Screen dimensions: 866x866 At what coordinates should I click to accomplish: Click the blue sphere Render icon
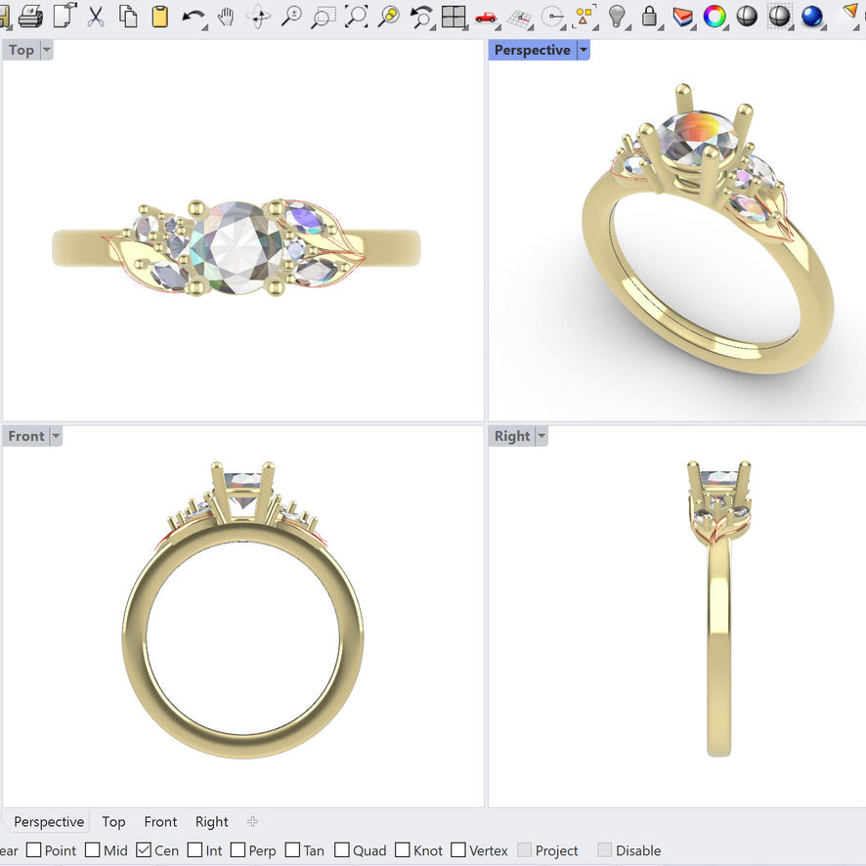click(811, 16)
